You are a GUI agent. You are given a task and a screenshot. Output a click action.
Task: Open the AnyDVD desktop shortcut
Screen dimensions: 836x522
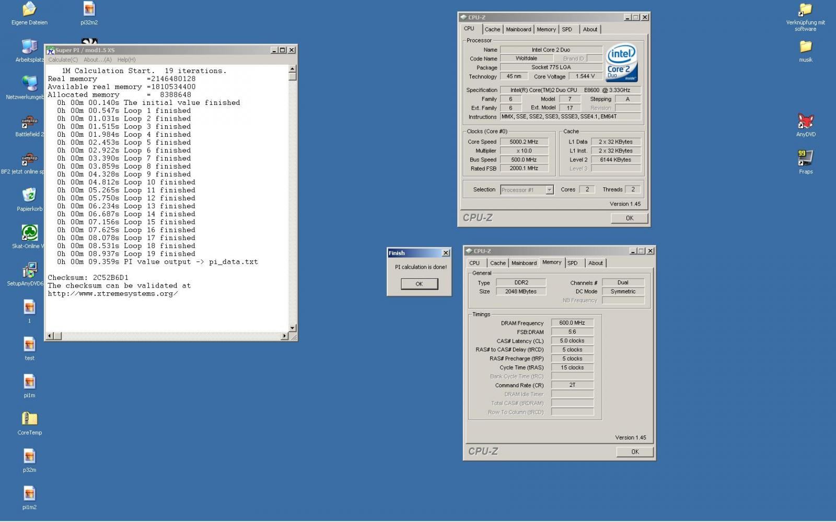coord(805,121)
